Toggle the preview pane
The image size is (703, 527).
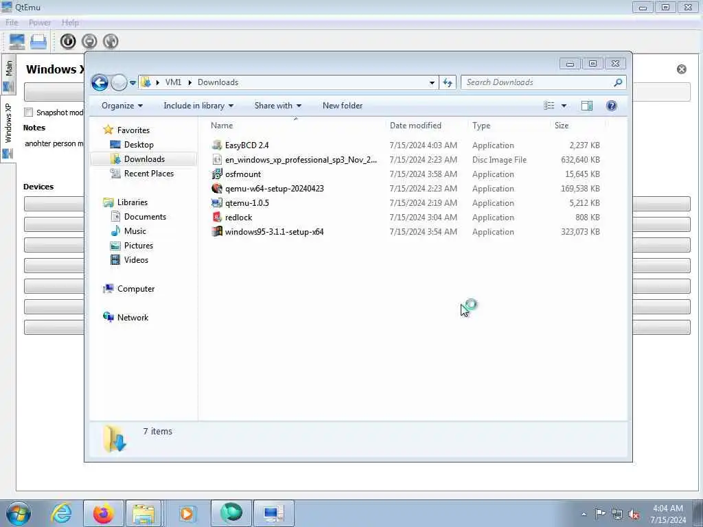click(587, 106)
